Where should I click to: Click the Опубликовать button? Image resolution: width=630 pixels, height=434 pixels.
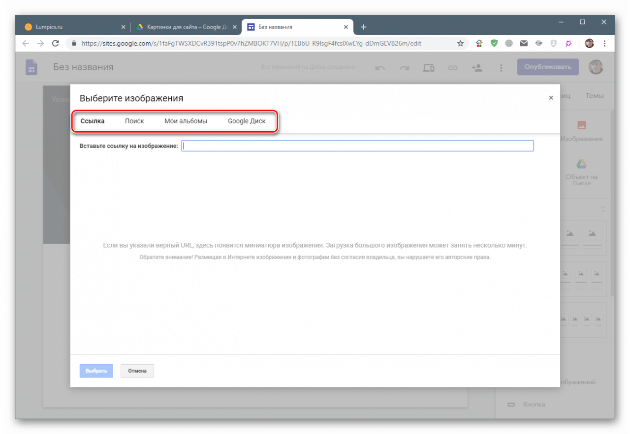tap(548, 67)
